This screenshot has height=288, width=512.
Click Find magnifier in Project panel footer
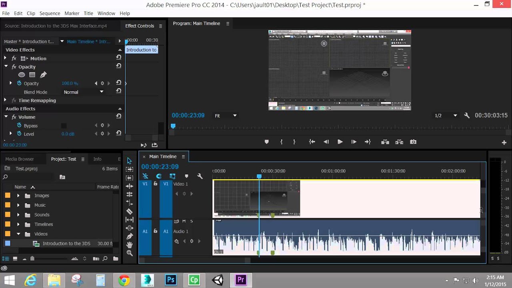105,259
